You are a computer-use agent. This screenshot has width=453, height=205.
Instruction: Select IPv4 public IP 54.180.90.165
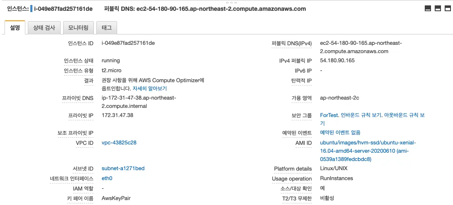338,61
